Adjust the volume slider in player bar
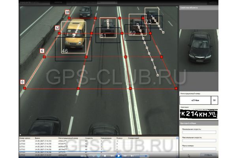The height and width of the screenshot is (158, 237). tap(141, 156)
